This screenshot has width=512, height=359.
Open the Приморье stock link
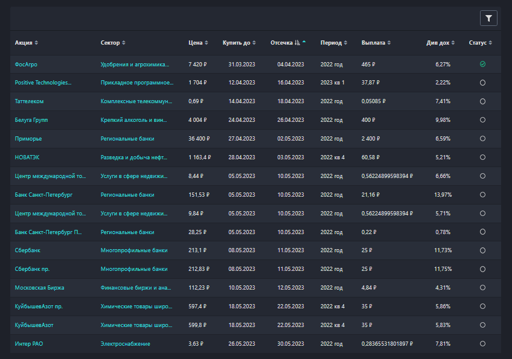pos(28,139)
